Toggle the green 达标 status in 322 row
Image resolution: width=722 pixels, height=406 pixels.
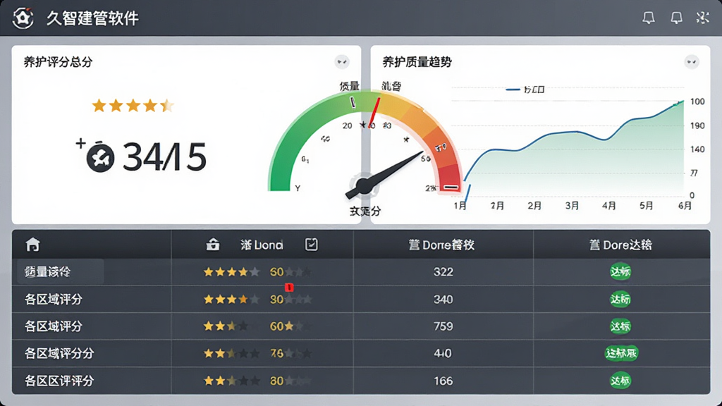[620, 271]
